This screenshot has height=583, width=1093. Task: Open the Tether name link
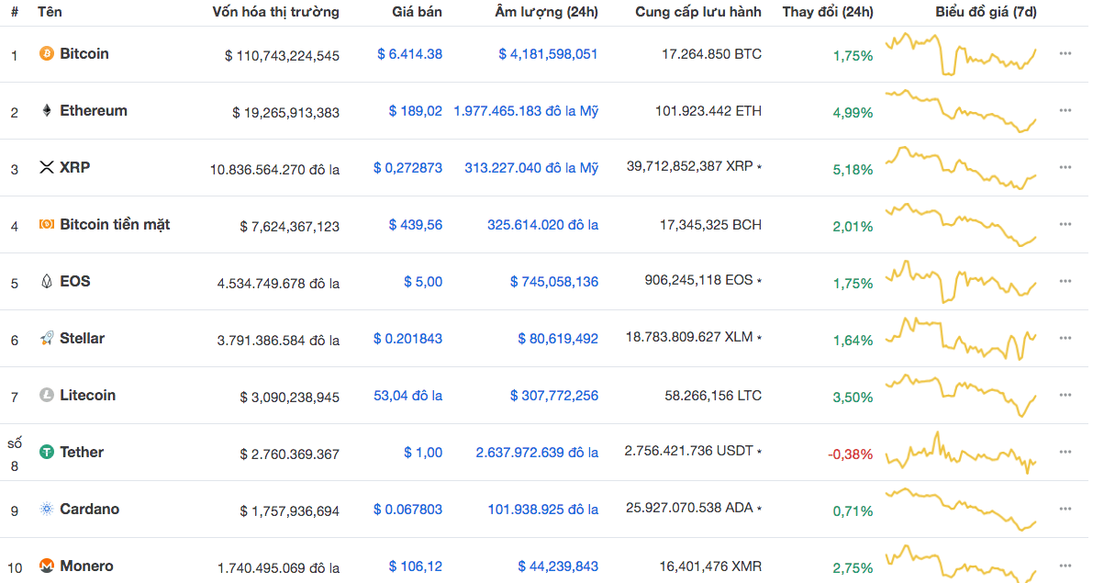(82, 452)
